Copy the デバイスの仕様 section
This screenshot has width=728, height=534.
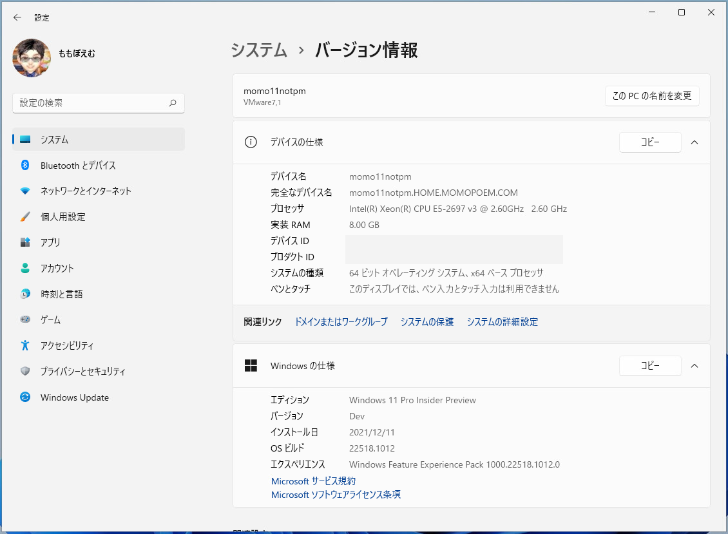[650, 142]
